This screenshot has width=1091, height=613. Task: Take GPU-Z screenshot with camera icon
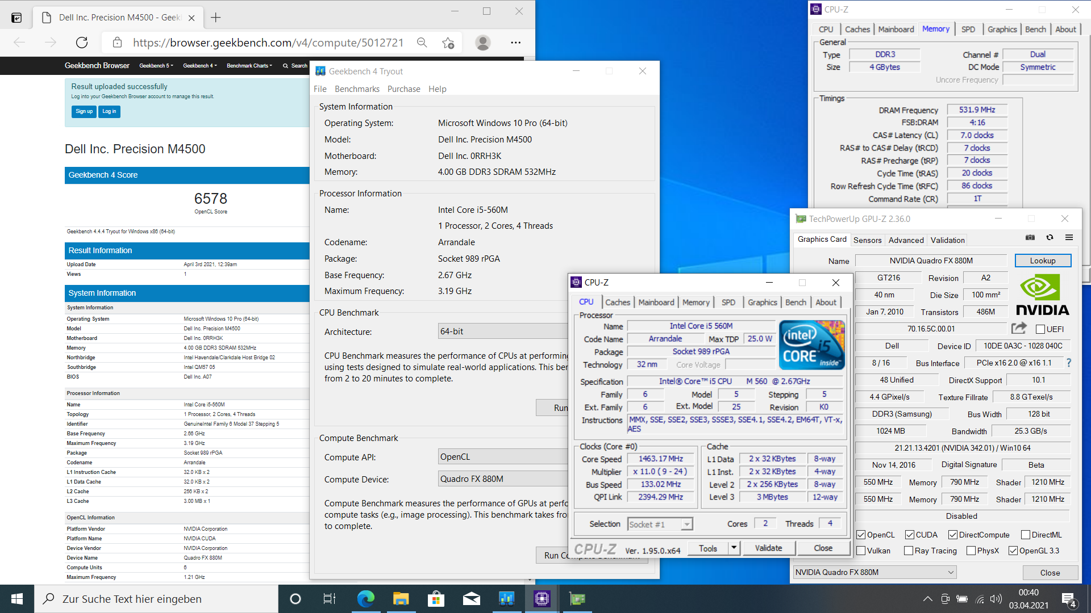click(x=1030, y=238)
